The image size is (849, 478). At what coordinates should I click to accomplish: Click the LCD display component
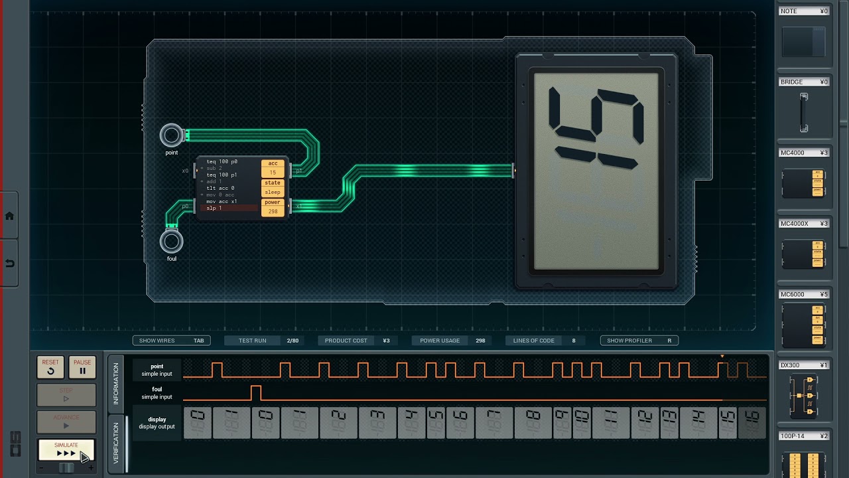click(596, 171)
